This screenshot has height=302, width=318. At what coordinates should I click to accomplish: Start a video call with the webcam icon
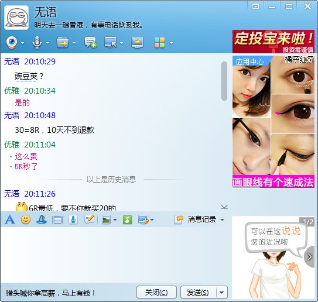(x=12, y=43)
